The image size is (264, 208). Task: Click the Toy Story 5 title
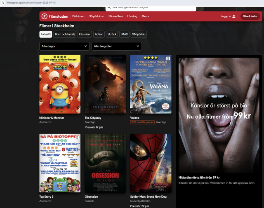tap(46, 196)
